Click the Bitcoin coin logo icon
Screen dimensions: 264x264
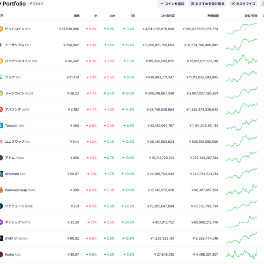point(1,29)
